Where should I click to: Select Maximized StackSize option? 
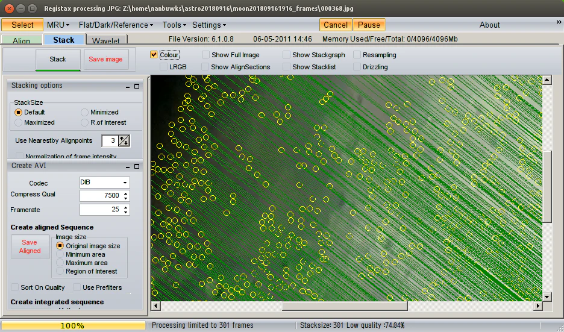coord(18,123)
